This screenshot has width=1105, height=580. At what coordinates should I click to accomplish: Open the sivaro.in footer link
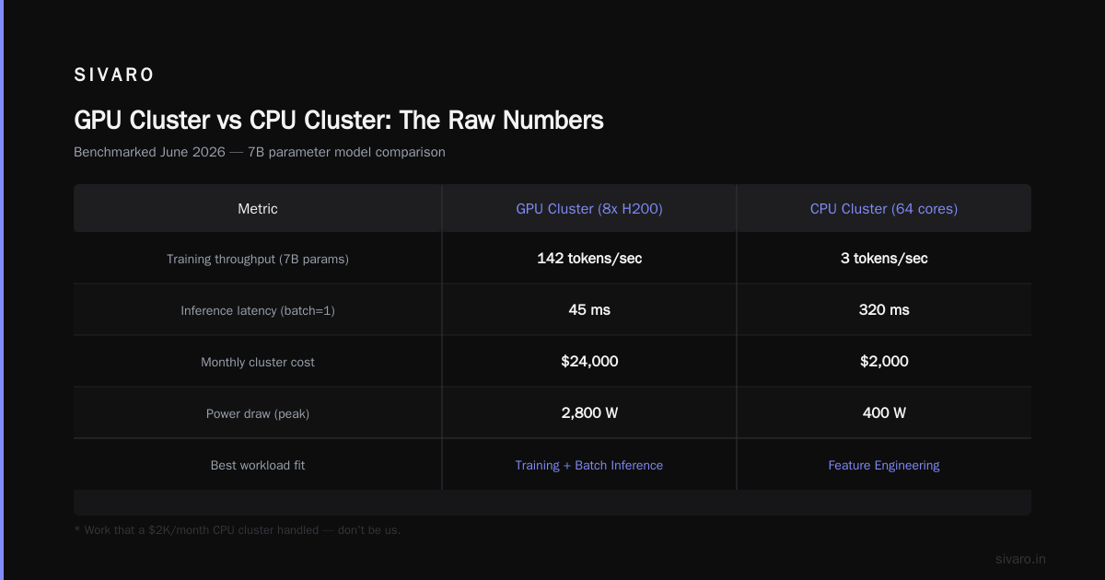coord(1021,560)
